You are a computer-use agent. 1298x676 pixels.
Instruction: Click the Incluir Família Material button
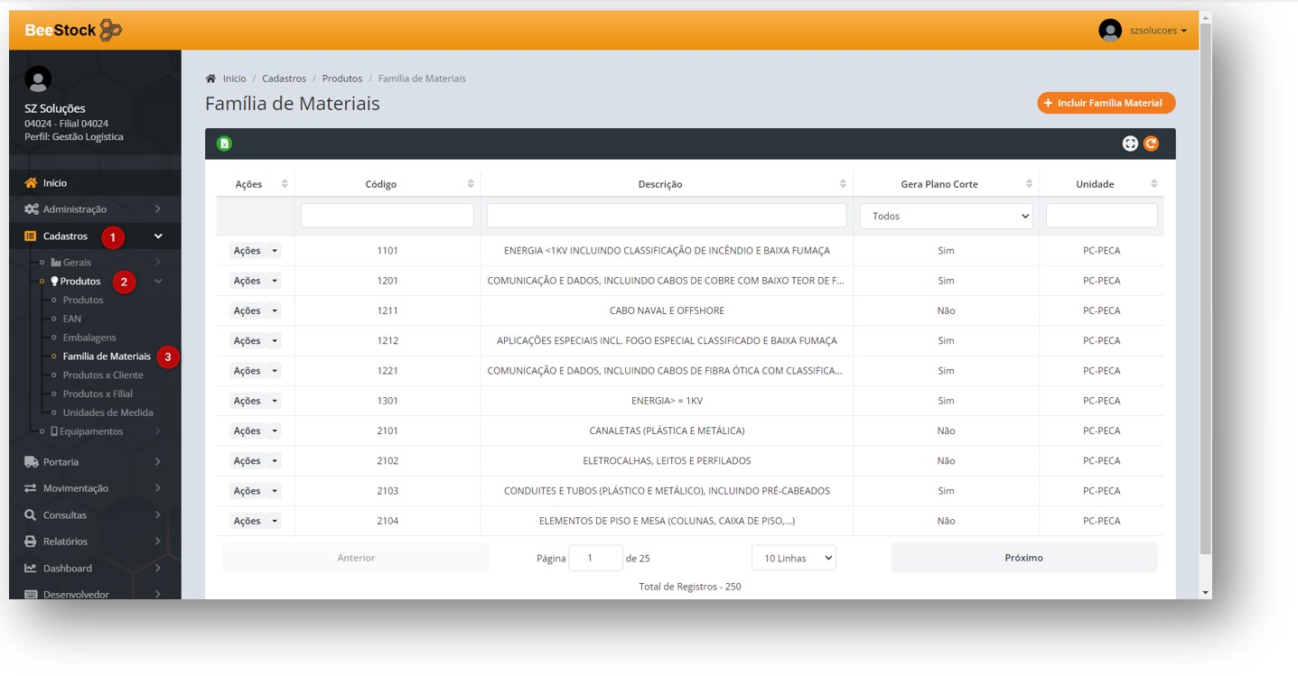[1106, 103]
